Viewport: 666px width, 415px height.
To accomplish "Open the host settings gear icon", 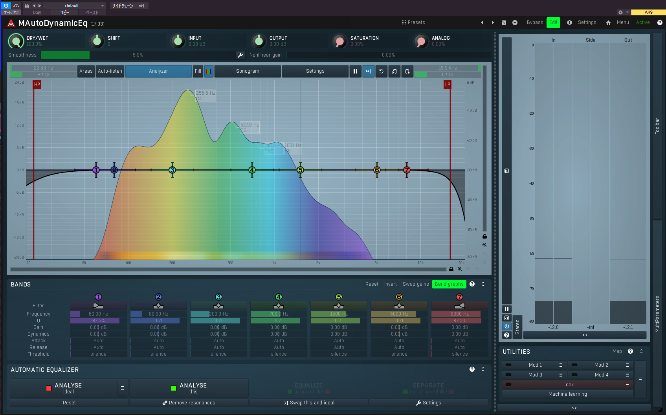I will (620, 13).
